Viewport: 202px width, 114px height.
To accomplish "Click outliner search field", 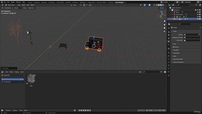I will pos(183,5).
